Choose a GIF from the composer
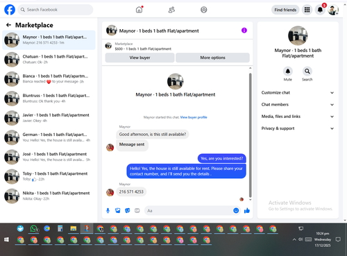The image size is (347, 256). 137,210
